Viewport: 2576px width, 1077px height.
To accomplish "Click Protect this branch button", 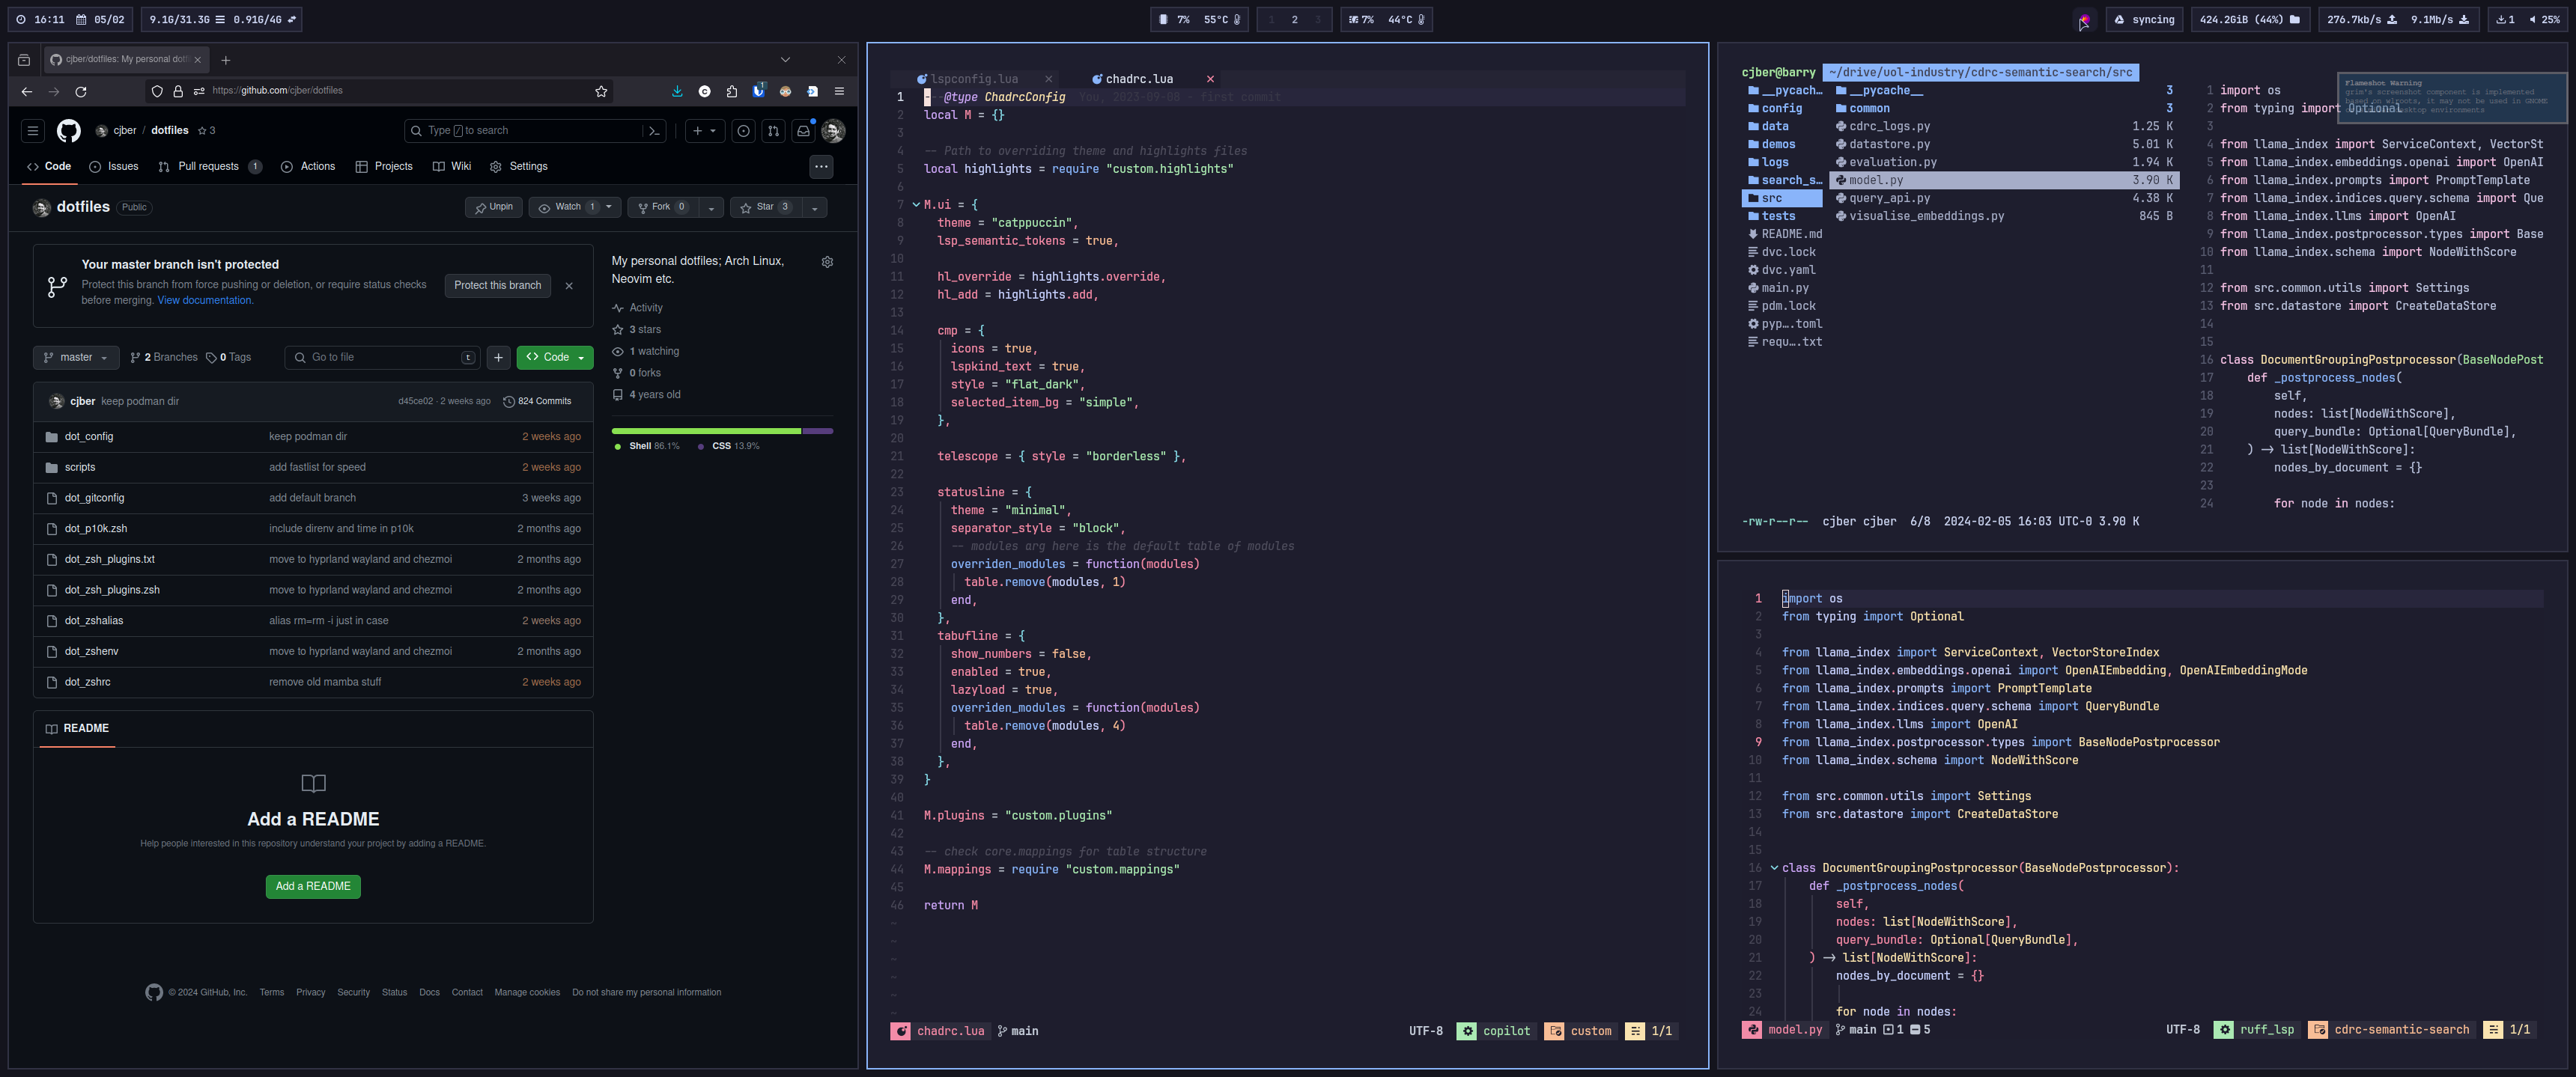I will pos(497,286).
